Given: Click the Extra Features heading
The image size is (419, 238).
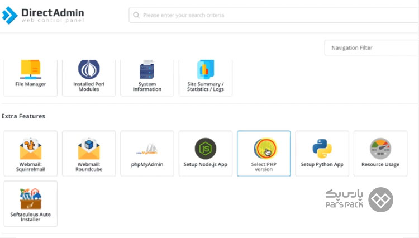Looking at the screenshot, I should (23, 116).
